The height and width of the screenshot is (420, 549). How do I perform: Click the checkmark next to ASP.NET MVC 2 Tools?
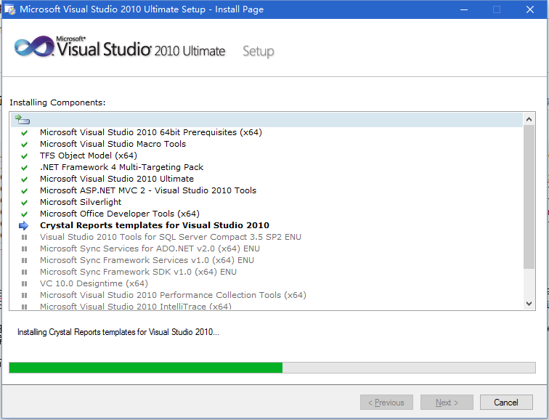[24, 191]
